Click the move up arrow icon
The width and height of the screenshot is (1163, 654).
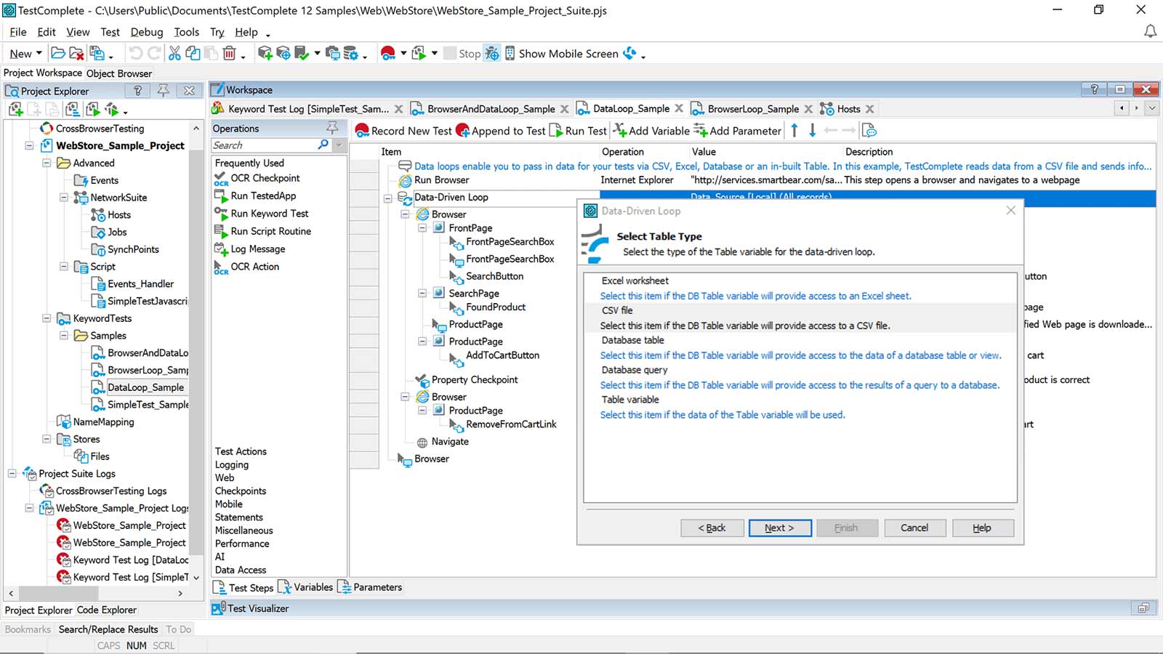pyautogui.click(x=794, y=130)
